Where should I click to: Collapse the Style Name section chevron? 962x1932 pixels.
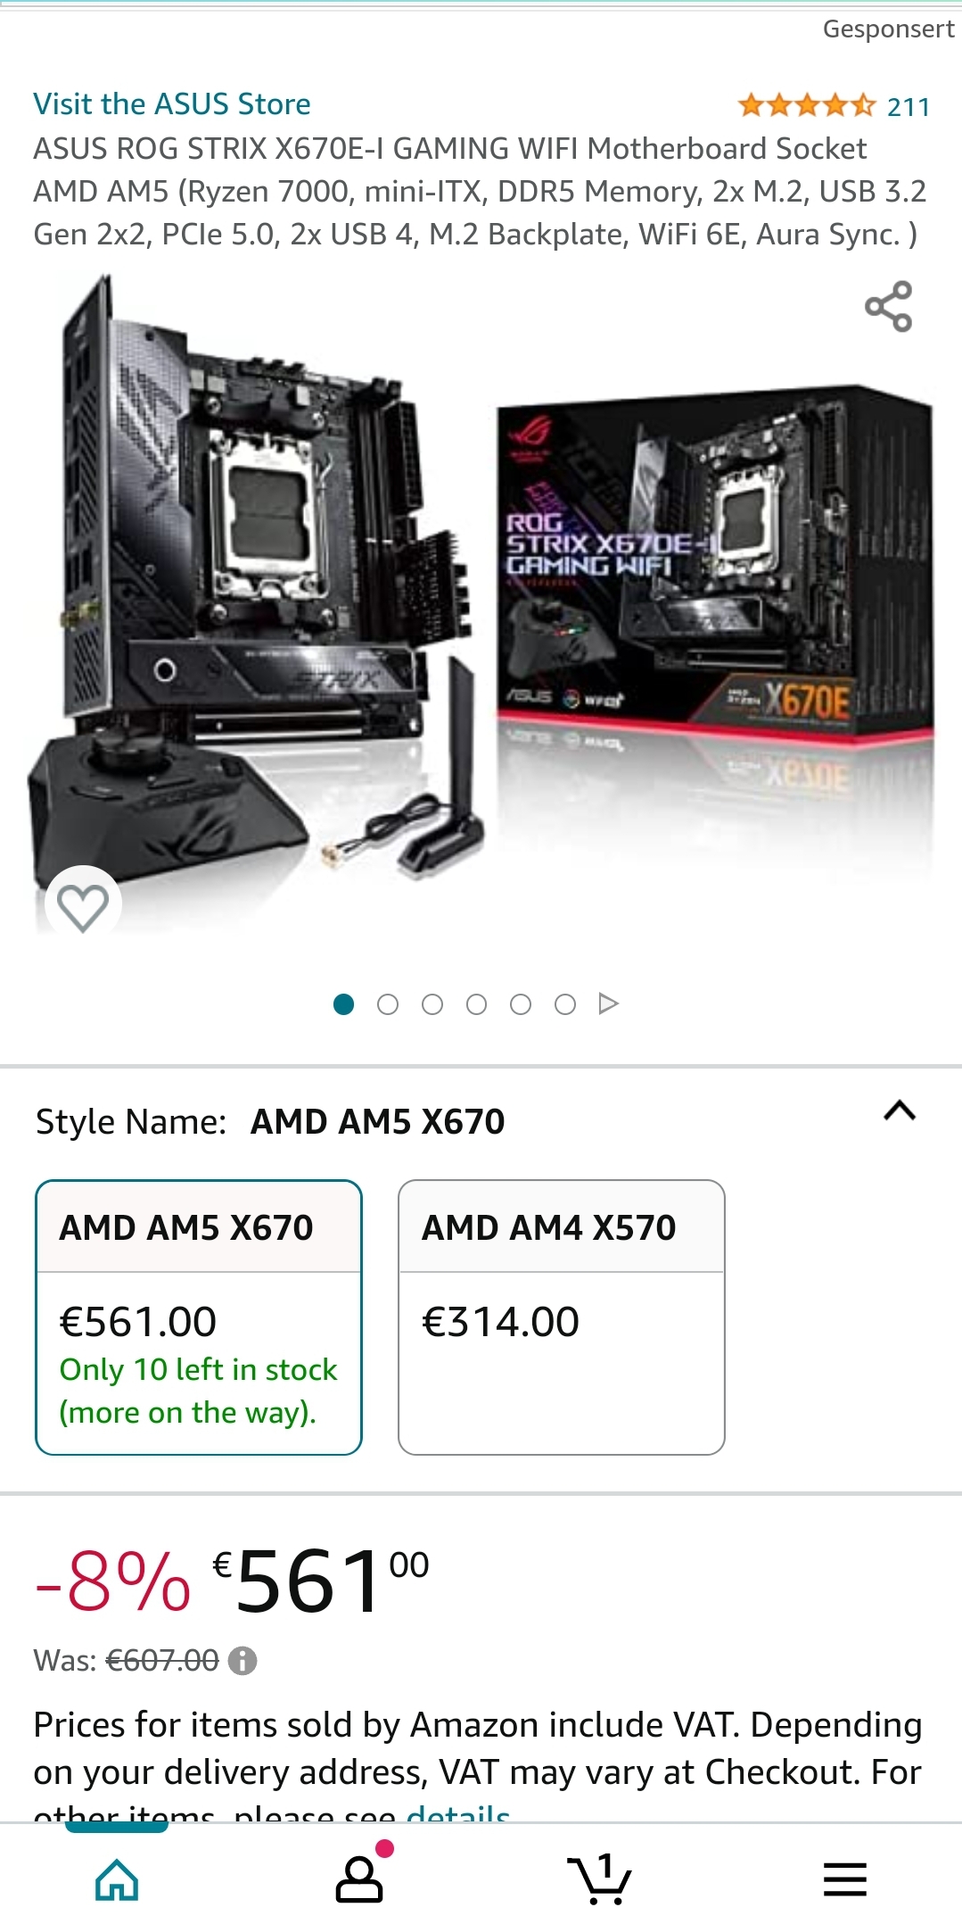(x=900, y=1111)
